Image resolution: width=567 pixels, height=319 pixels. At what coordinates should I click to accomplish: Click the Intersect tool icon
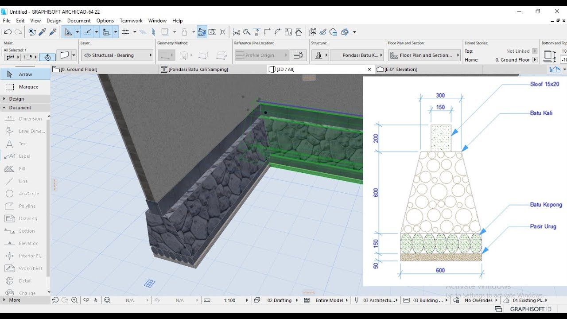[x=268, y=32]
